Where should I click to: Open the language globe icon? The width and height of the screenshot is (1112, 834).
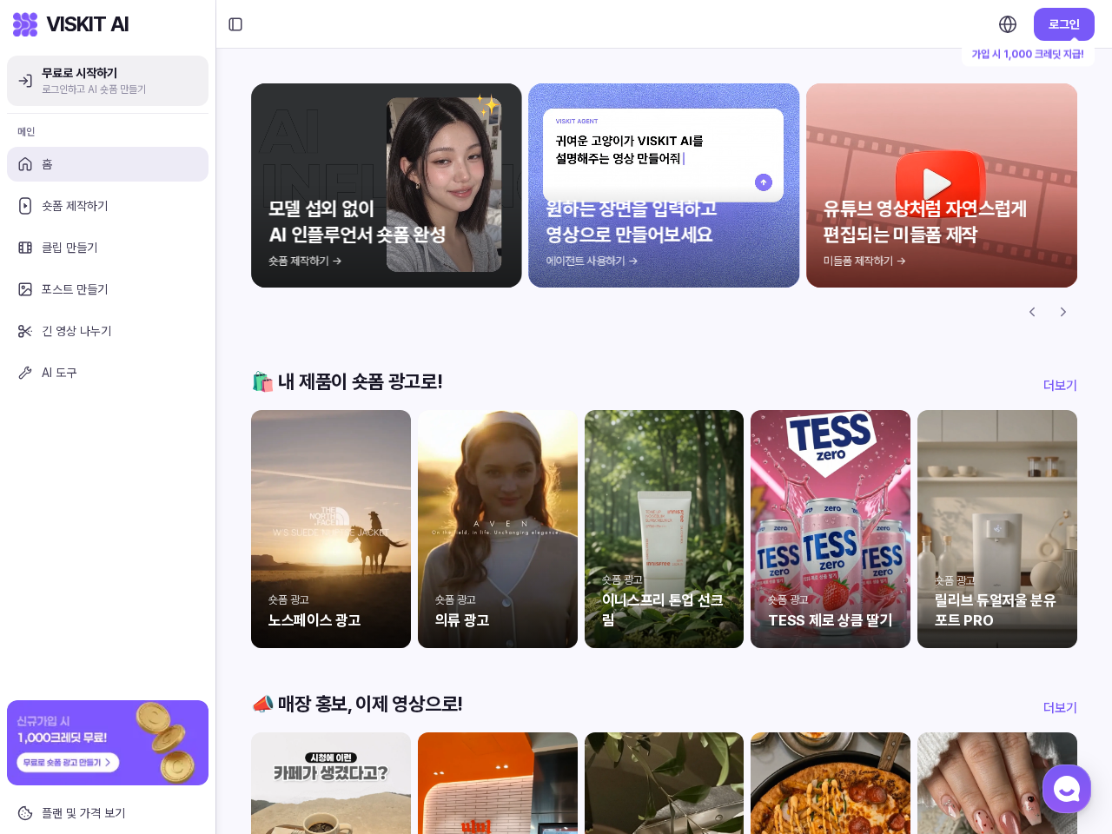(1008, 24)
